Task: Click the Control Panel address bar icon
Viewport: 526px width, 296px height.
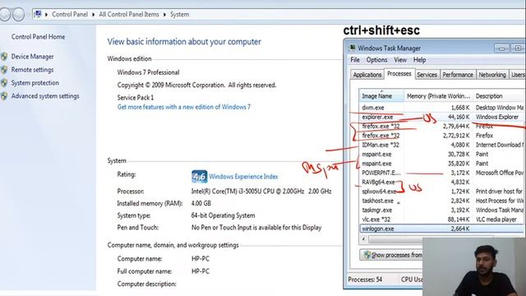Action: [x=38, y=14]
